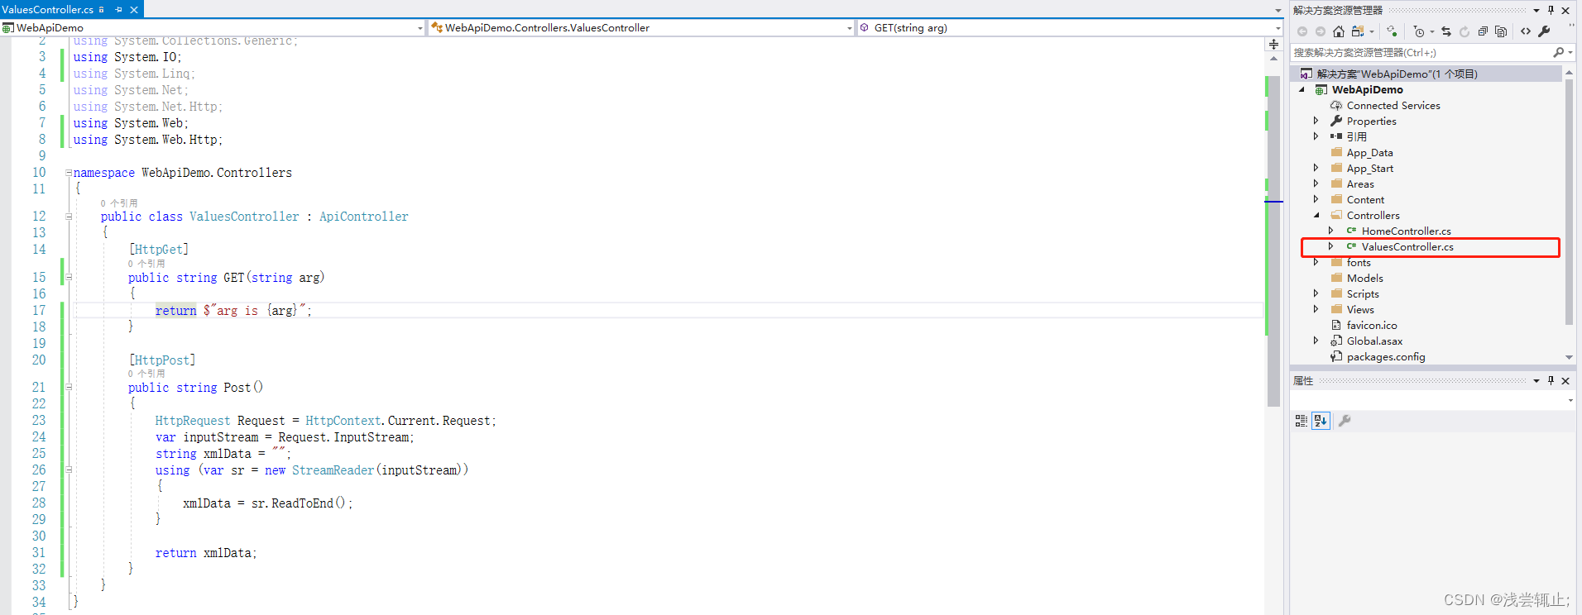Click the Refresh icon in Solution Explorer
1582x615 pixels.
1465,31
